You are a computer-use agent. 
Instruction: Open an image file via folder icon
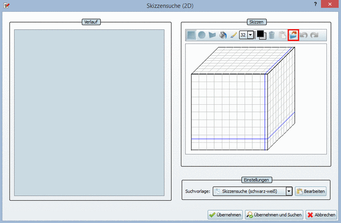pos(293,35)
